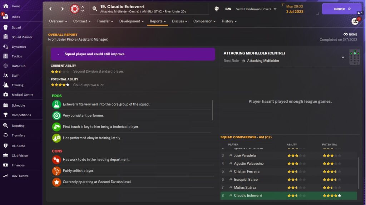Switch to the Comparison tab
The width and height of the screenshot is (366, 205).
(x=204, y=21)
